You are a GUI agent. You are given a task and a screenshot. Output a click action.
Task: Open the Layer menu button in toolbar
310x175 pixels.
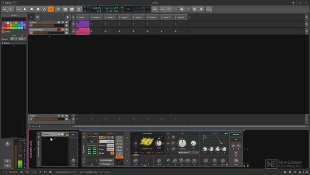click(x=209, y=9)
